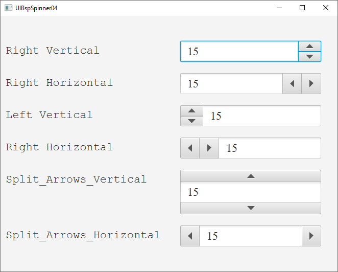Focus the value field of the Right Horizontal spinner with right-side arrows

(231, 84)
